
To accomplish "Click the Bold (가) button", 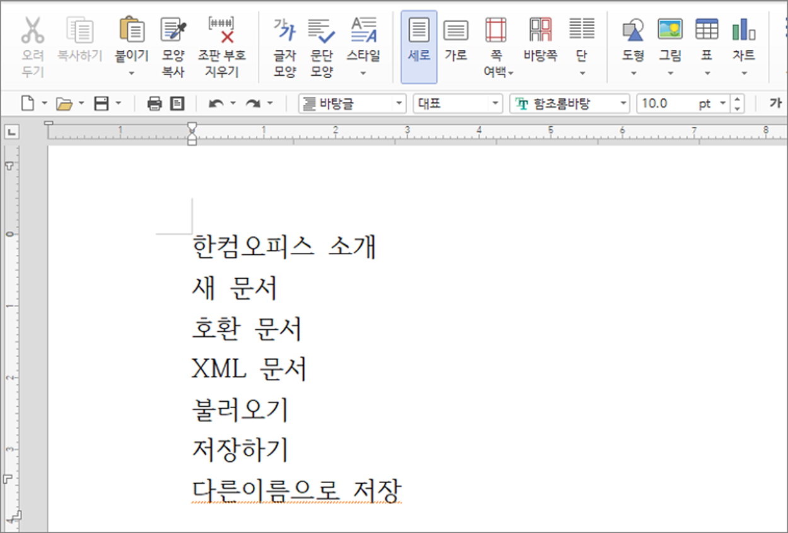I will click(x=777, y=103).
